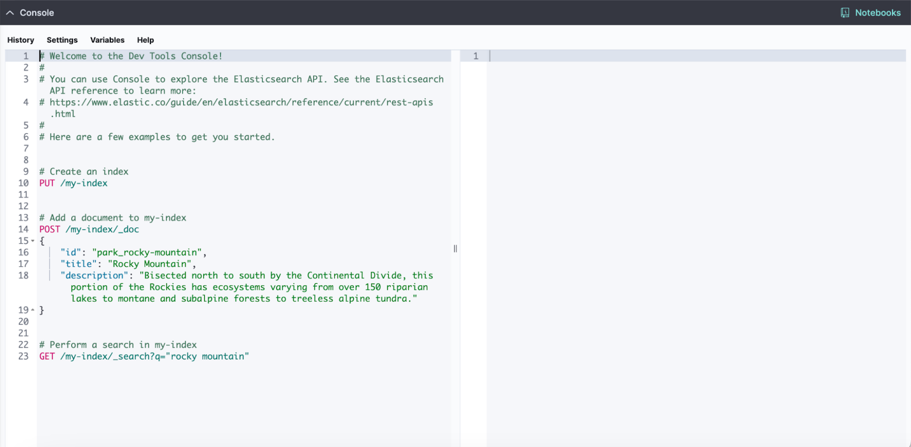Screen dimensions: 911x447
Task: Click the "title": "Rocky Mountain" line
Action: point(128,264)
